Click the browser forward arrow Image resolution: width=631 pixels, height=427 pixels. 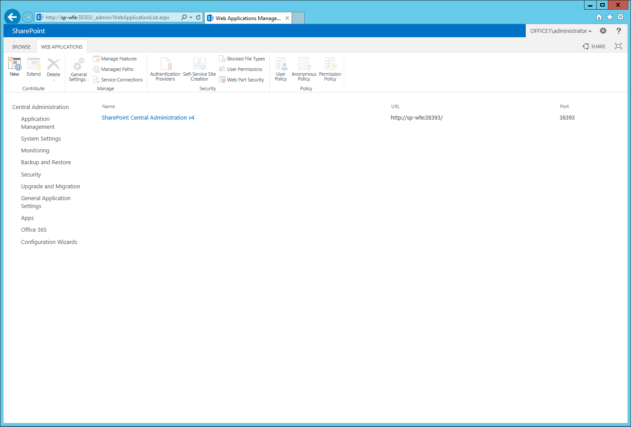28,18
